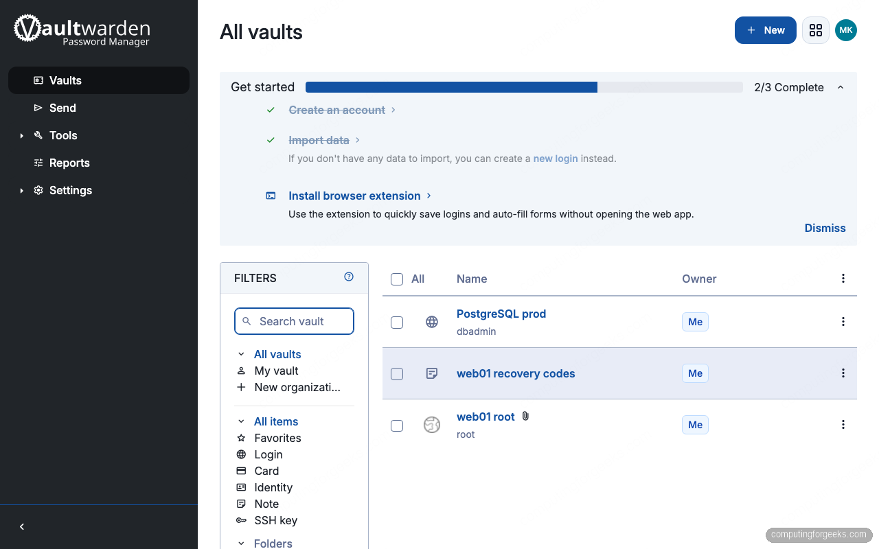
Task: Click the person icon next to My vault
Action: tap(241, 371)
